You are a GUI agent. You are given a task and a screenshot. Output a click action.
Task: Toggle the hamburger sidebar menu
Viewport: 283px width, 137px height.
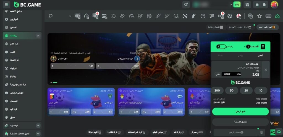[x=7, y=5]
